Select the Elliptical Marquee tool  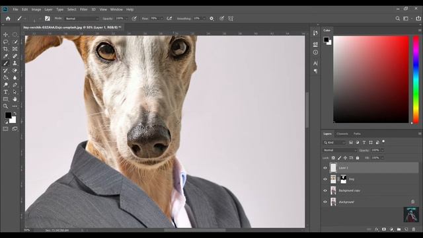[15, 34]
